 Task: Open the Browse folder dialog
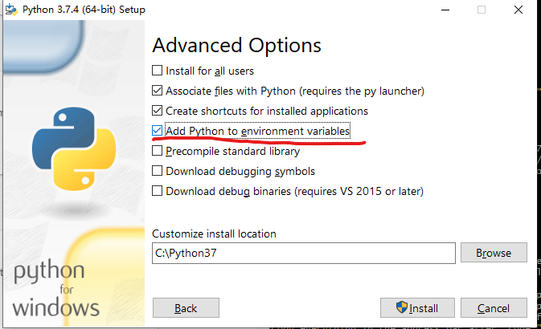coord(494,253)
